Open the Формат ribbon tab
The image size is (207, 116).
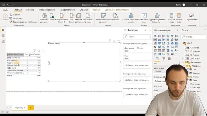point(96,10)
